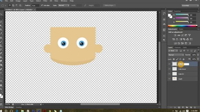Switch to the Channels tab
The height and width of the screenshot is (112, 200).
[177, 48]
